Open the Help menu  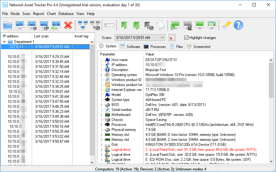(x=91, y=14)
